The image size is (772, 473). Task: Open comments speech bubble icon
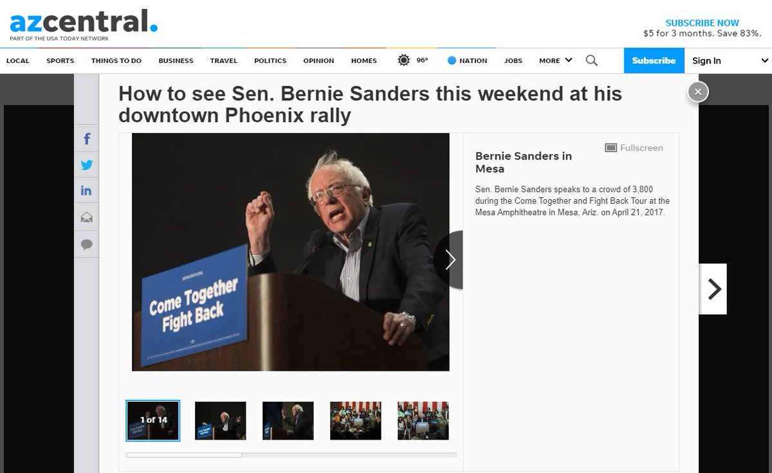(x=86, y=244)
